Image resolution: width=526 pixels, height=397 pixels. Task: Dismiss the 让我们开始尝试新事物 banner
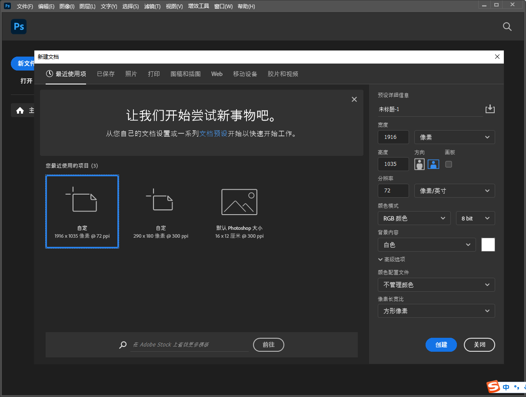354,99
